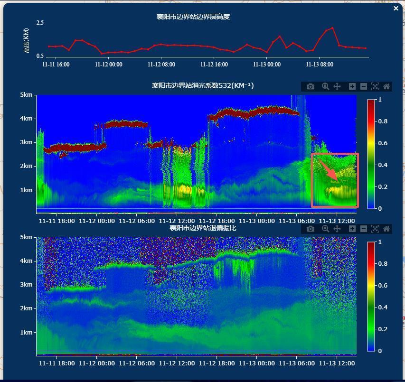The height and width of the screenshot is (382, 405).
Task: Zoom in on extinction coefficient chart
Action: 352,86
